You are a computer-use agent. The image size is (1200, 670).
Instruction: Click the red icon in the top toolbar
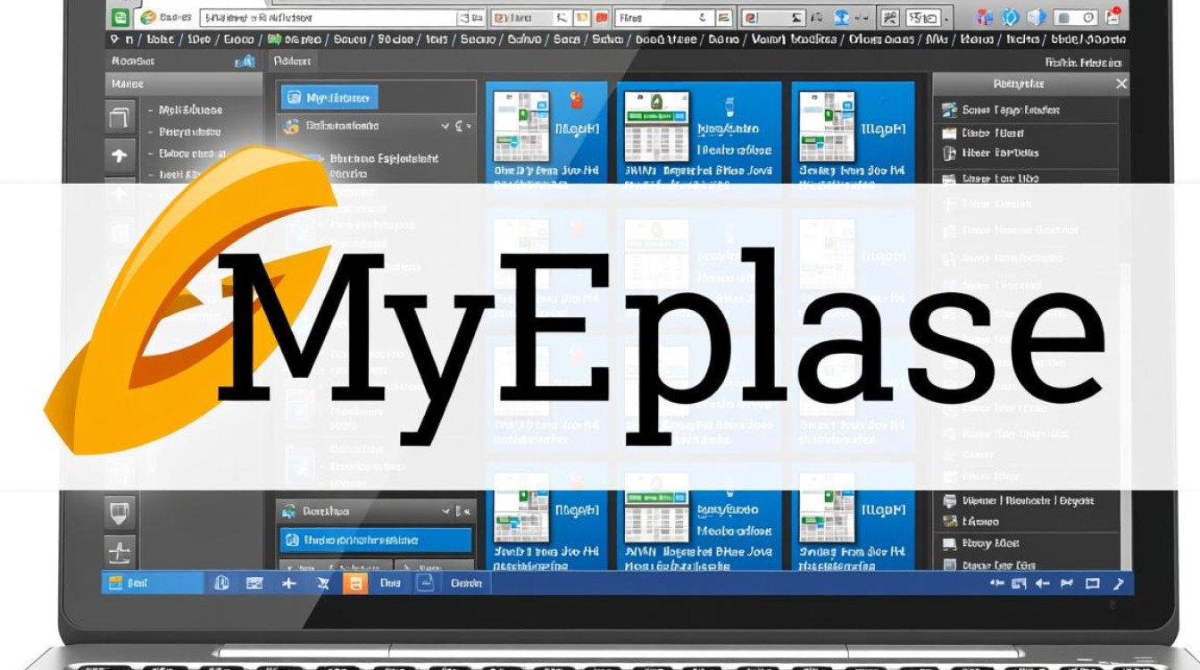[x=602, y=17]
